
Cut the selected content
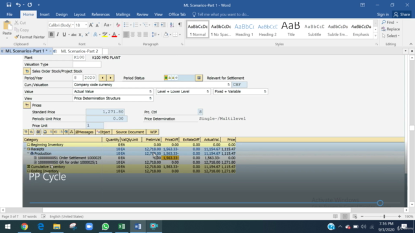pyautogui.click(x=20, y=23)
